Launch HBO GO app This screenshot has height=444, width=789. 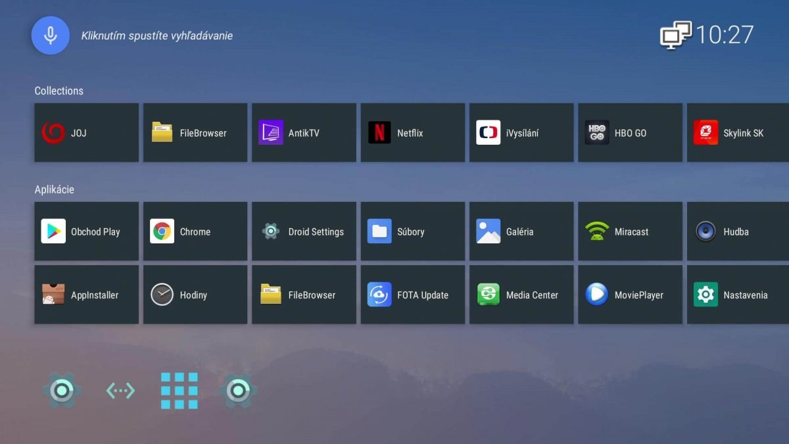tap(630, 132)
